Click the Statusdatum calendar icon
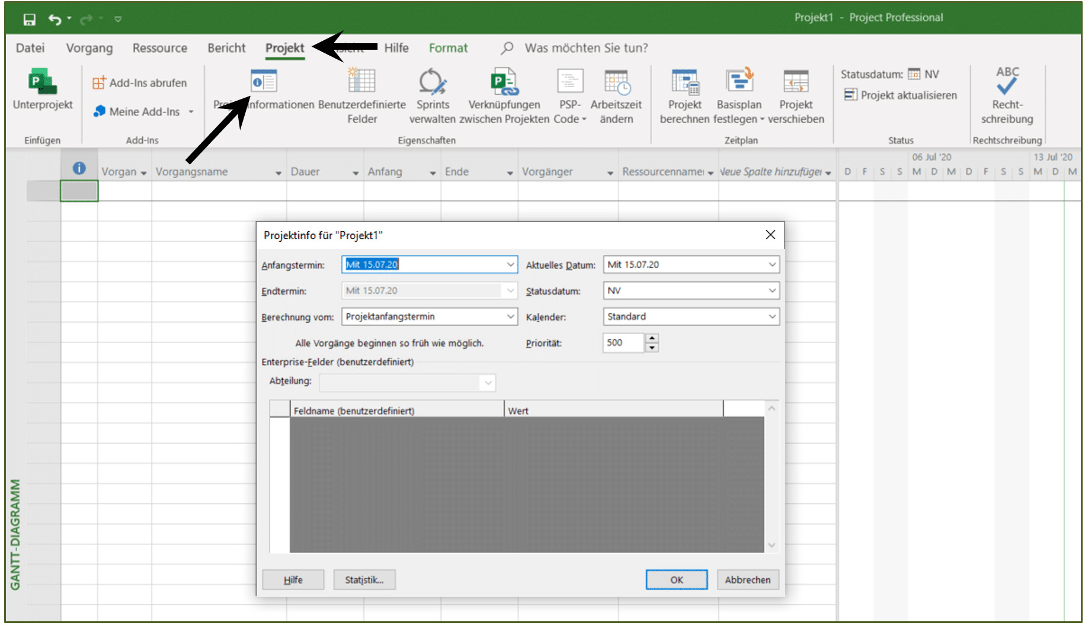The image size is (1085, 626). click(x=914, y=74)
